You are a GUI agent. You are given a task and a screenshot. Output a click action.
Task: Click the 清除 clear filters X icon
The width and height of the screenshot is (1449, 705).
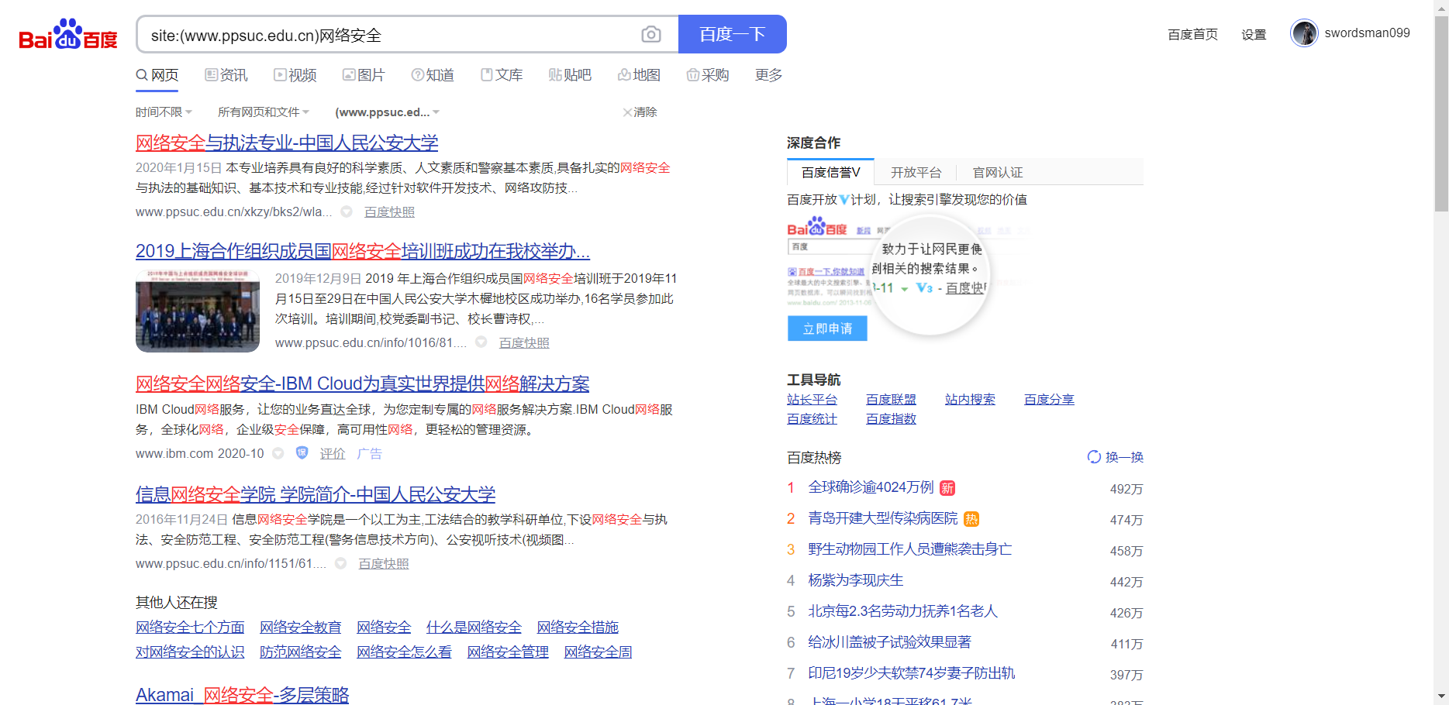point(627,112)
